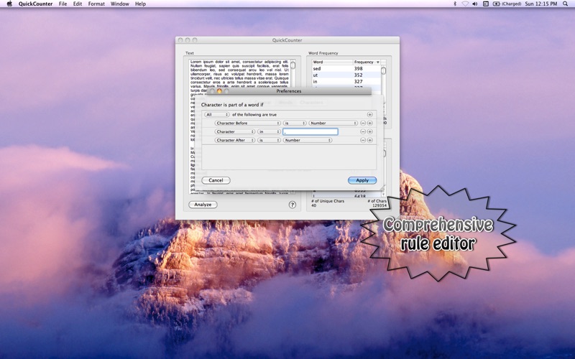Screen dimensions: 575x359
Task: Open the Character dropdown in the middle rule
Action: click(x=235, y=131)
